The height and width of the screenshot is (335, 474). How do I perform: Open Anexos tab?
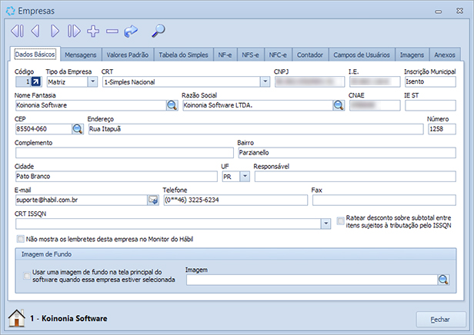coord(445,55)
